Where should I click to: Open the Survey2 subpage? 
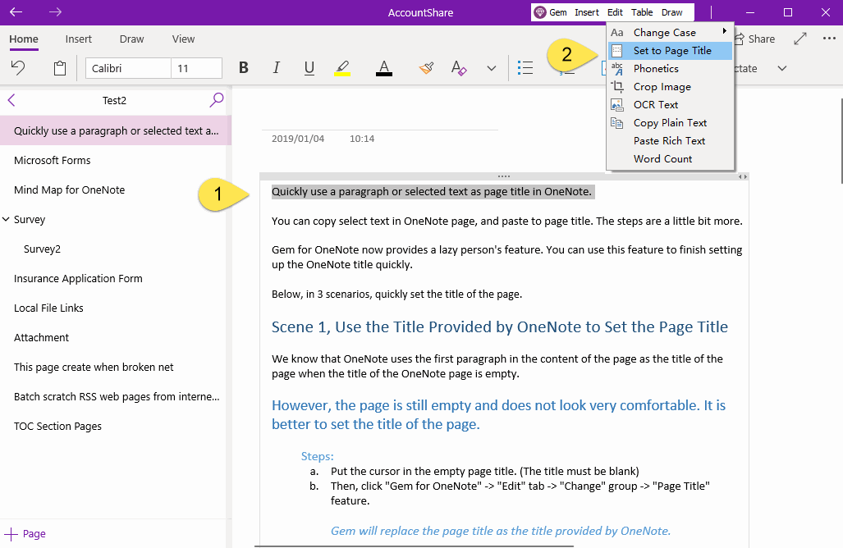click(116, 249)
